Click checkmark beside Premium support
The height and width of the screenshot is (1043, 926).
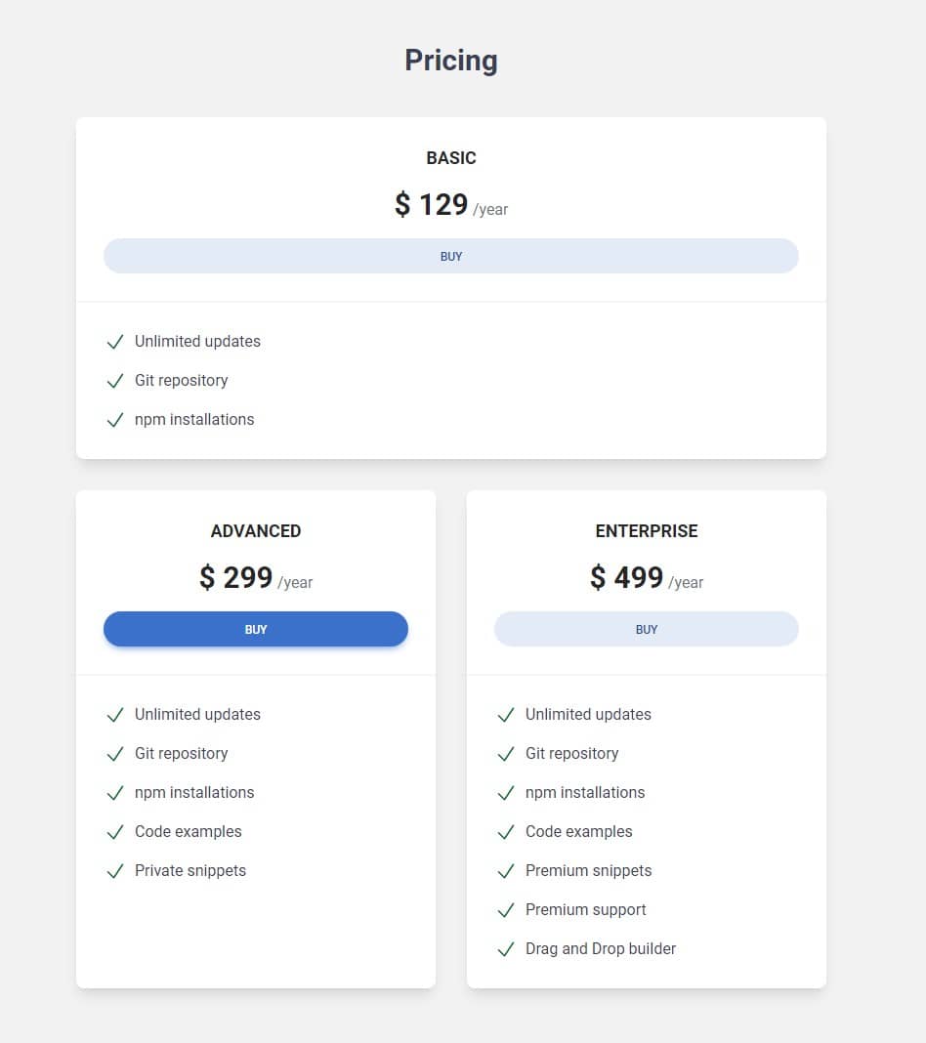point(506,910)
